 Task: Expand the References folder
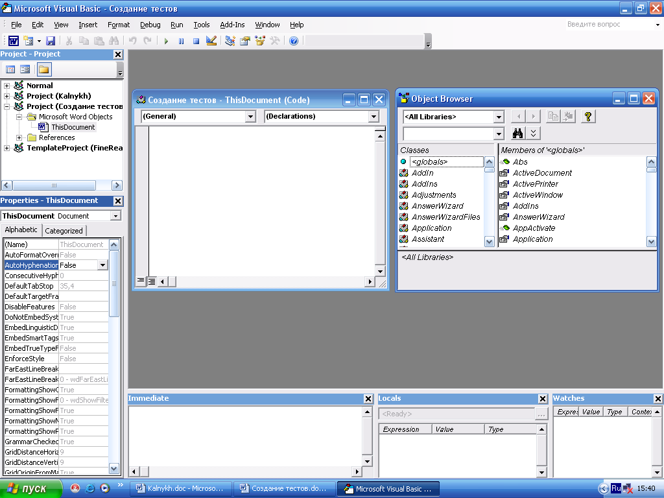point(19,137)
